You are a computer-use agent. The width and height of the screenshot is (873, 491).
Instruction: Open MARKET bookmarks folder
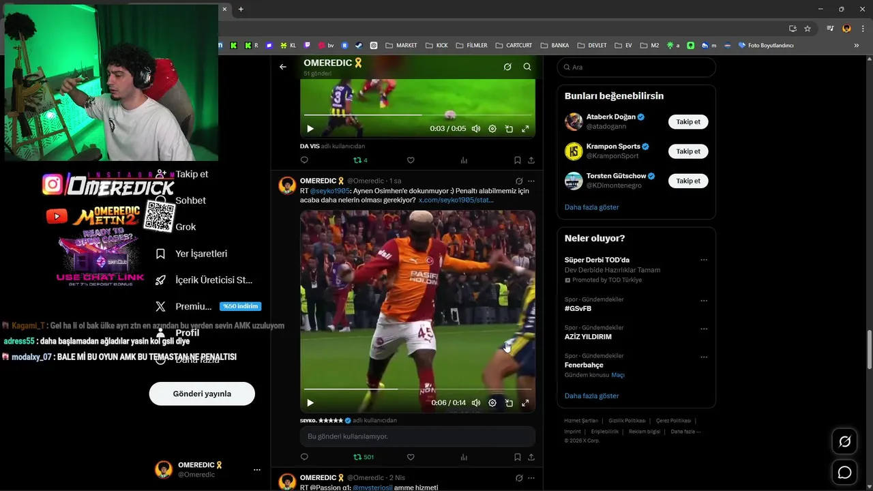[401, 46]
